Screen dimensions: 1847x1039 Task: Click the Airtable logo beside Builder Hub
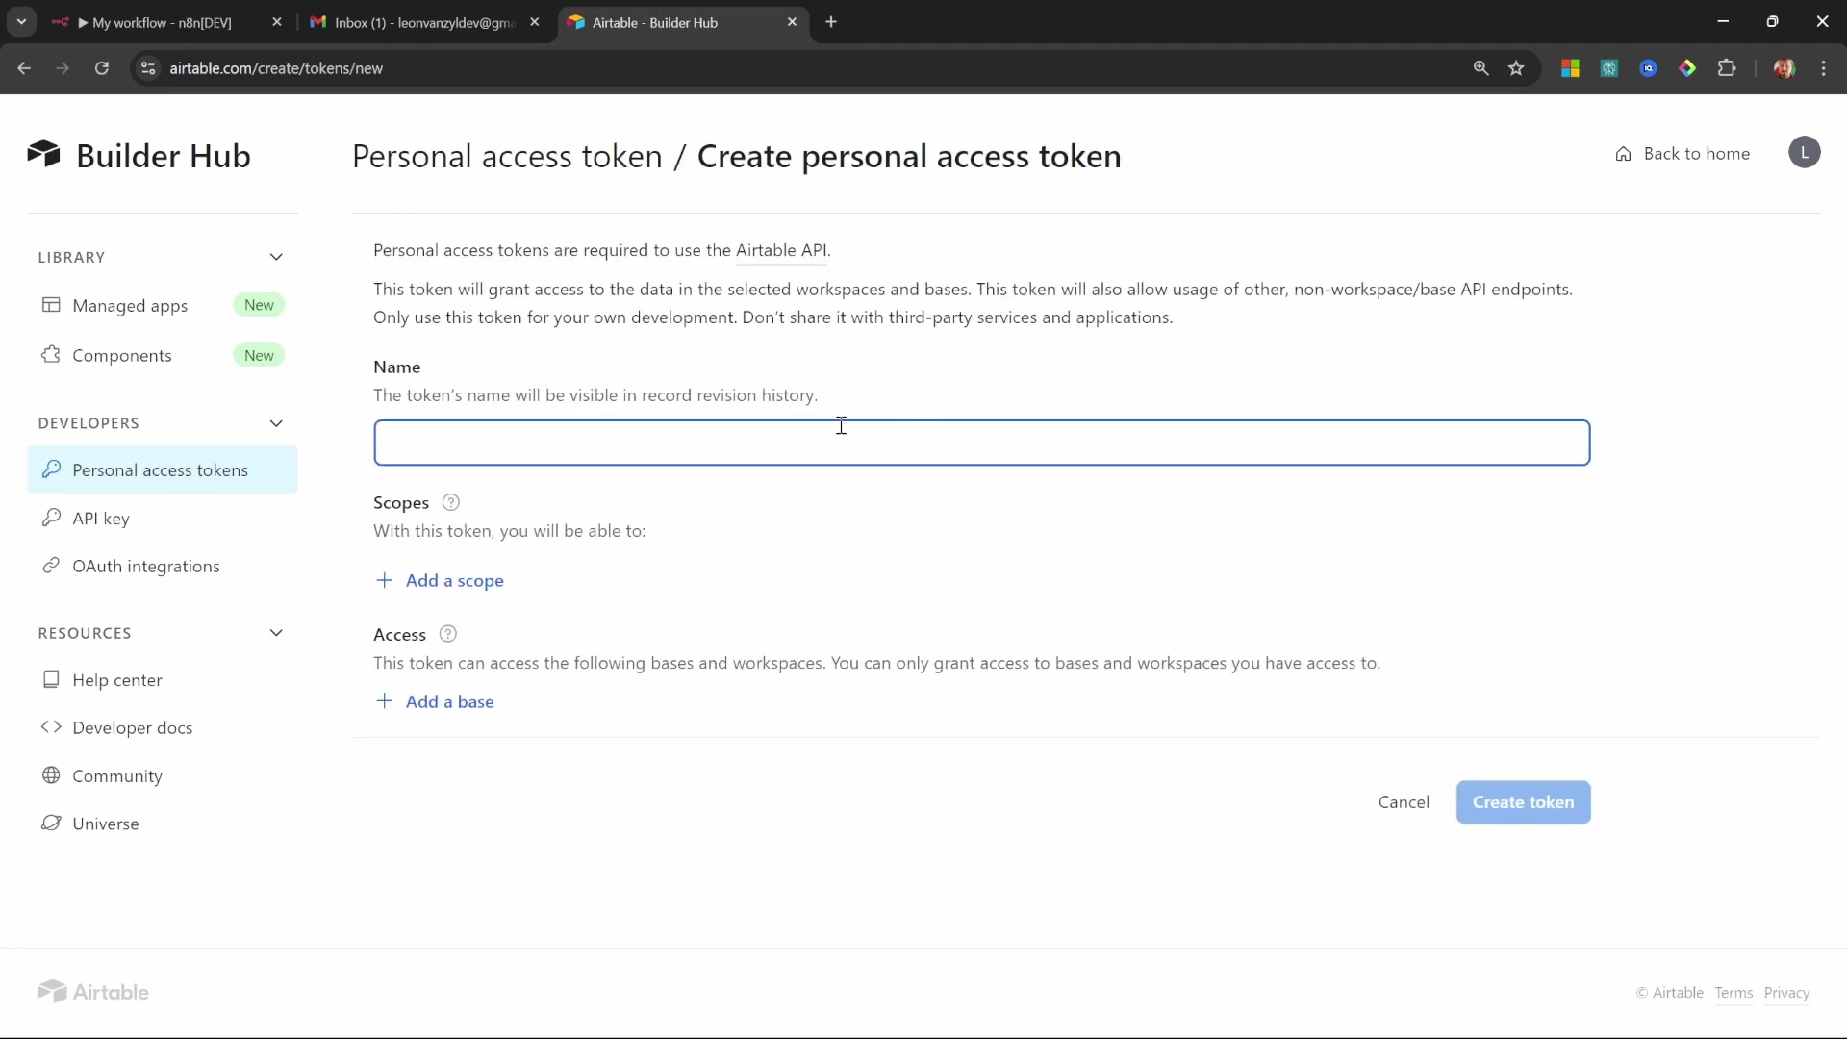[44, 154]
